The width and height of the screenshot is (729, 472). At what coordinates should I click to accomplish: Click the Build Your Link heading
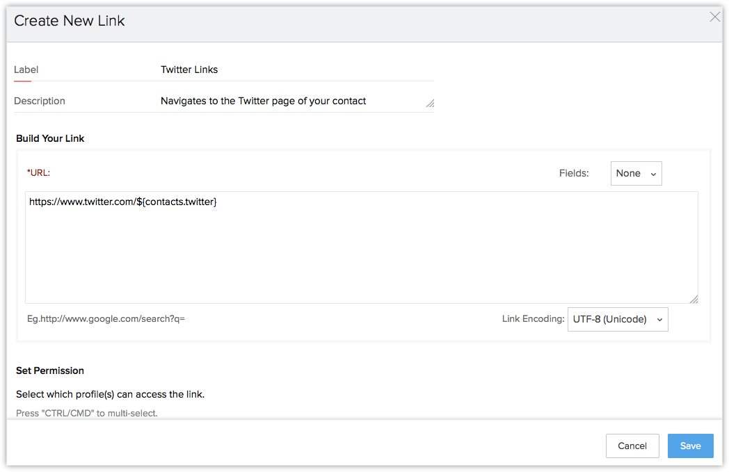(x=50, y=138)
